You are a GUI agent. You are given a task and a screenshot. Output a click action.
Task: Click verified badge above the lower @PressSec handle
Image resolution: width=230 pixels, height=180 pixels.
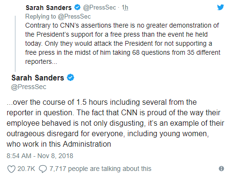[x=70, y=78]
